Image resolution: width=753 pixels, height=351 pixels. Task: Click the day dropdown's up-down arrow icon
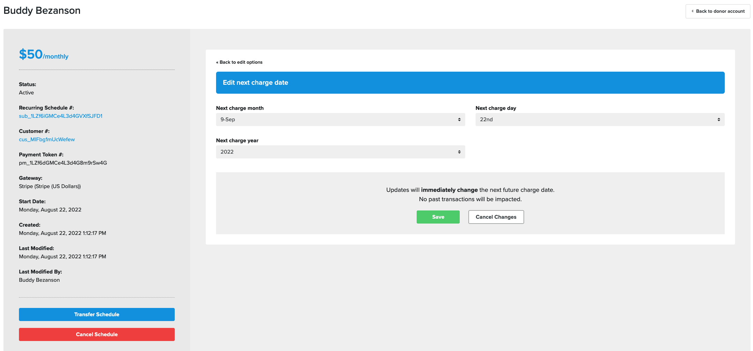[719, 120]
